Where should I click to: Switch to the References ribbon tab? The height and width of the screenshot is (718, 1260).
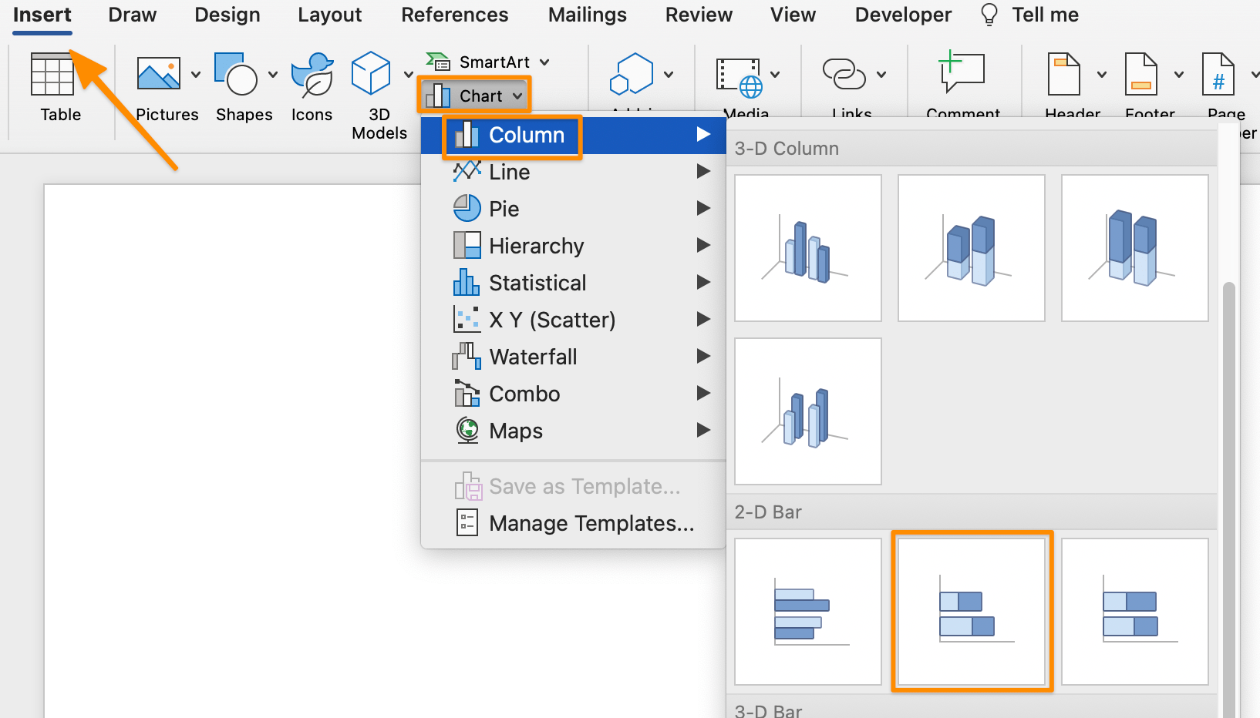click(454, 14)
